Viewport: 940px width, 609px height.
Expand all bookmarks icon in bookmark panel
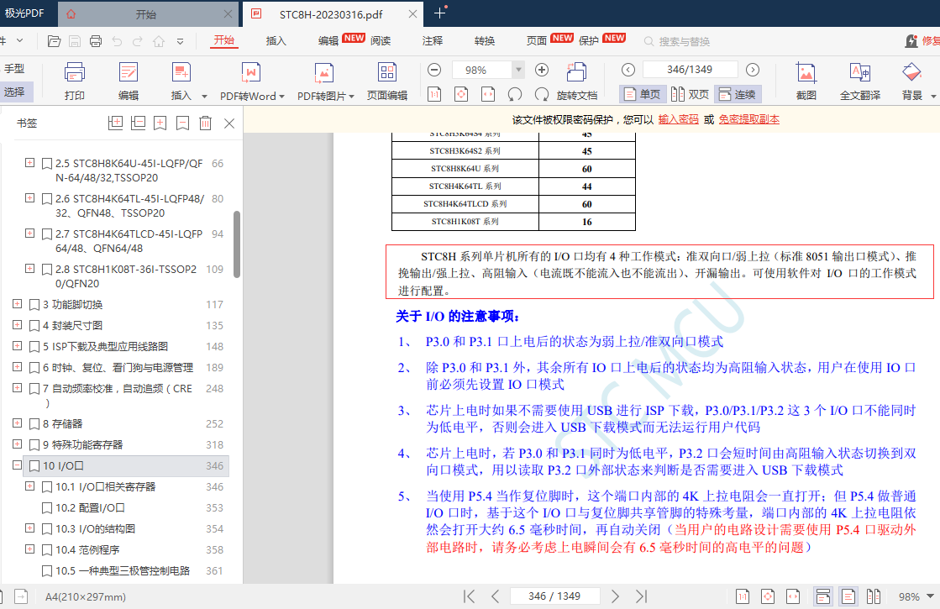coord(115,123)
